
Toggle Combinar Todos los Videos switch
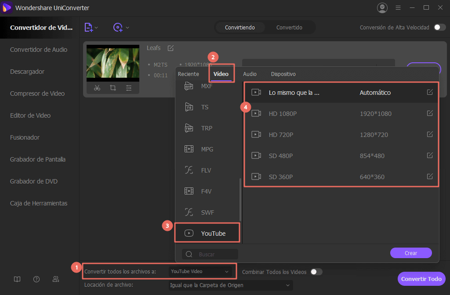[316, 272]
